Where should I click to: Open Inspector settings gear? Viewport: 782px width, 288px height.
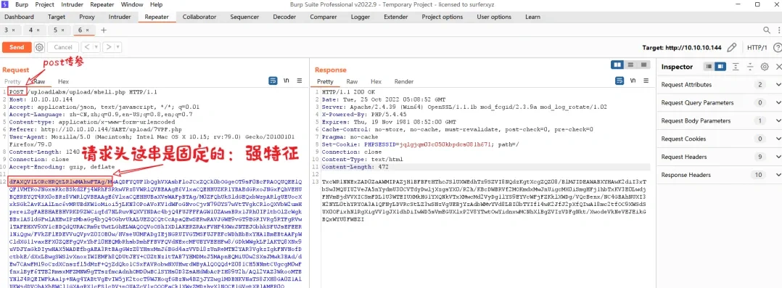[765, 67]
